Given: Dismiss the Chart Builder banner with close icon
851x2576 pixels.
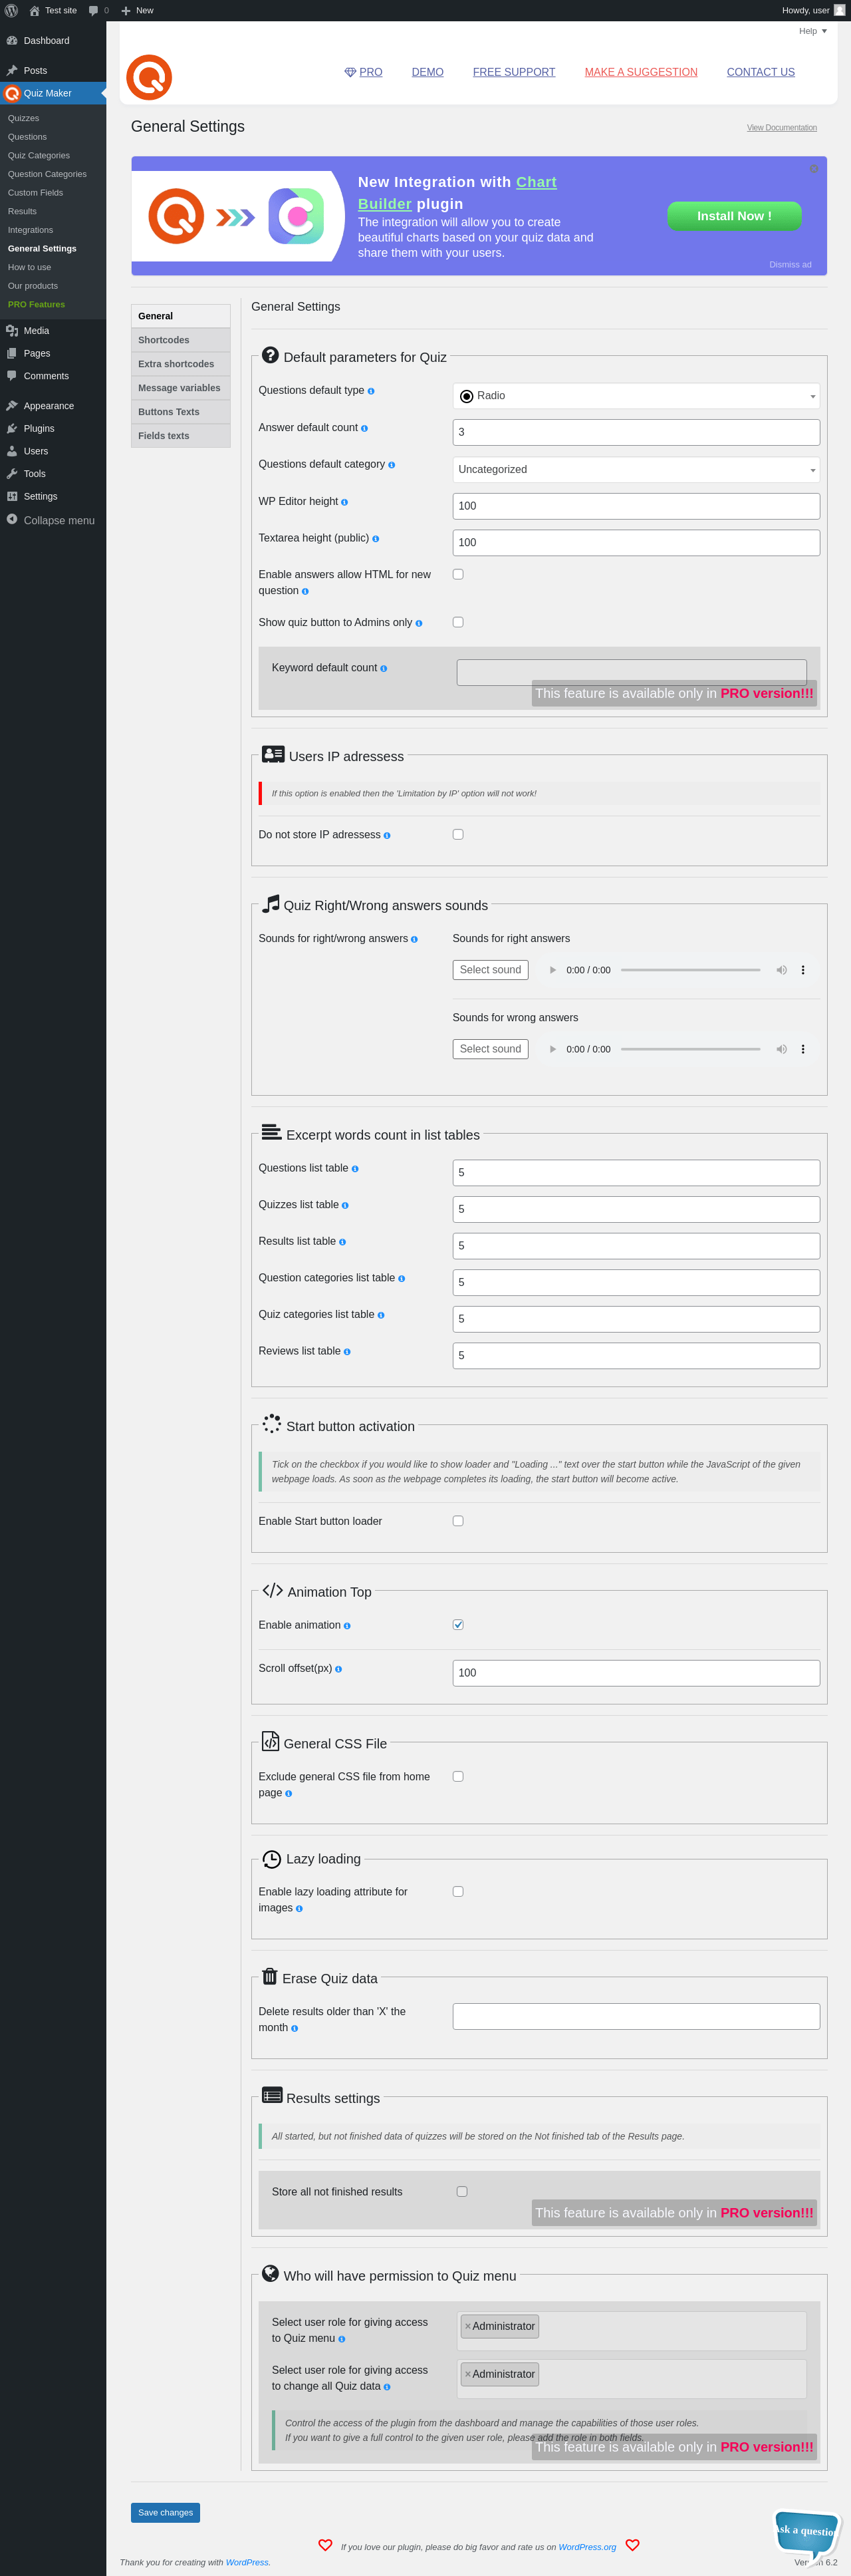Looking at the screenshot, I should pyautogui.click(x=814, y=168).
